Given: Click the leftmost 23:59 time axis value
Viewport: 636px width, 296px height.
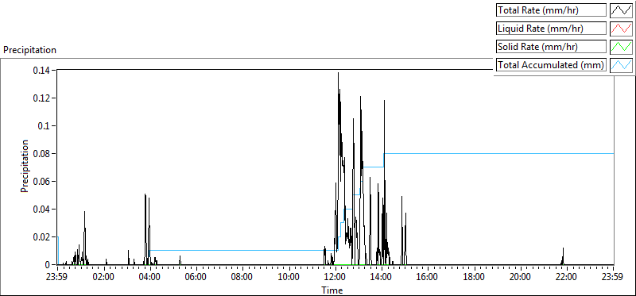Looking at the screenshot, I should coord(57,278).
